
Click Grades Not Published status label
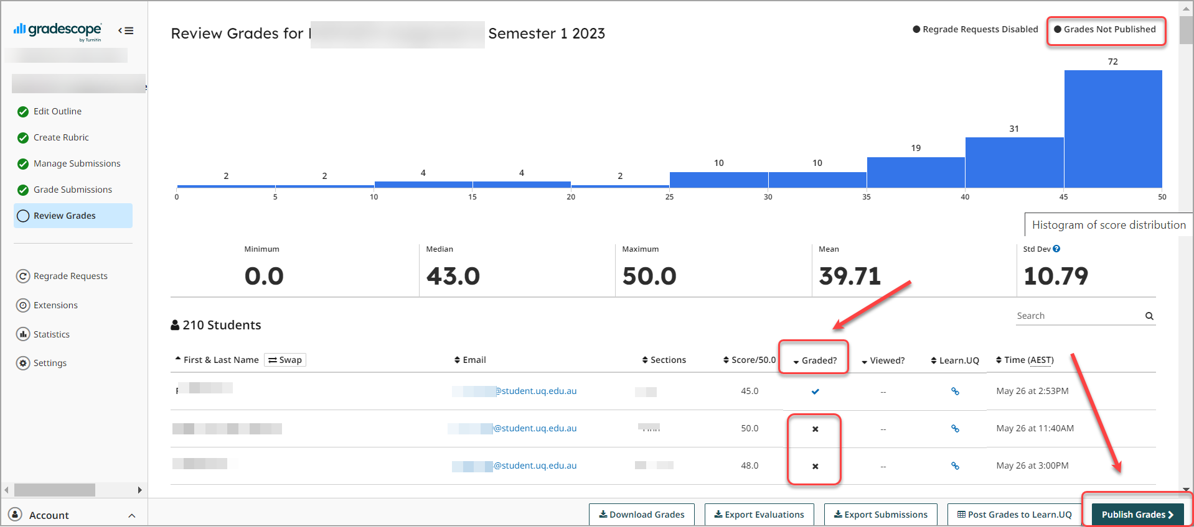1105,29
